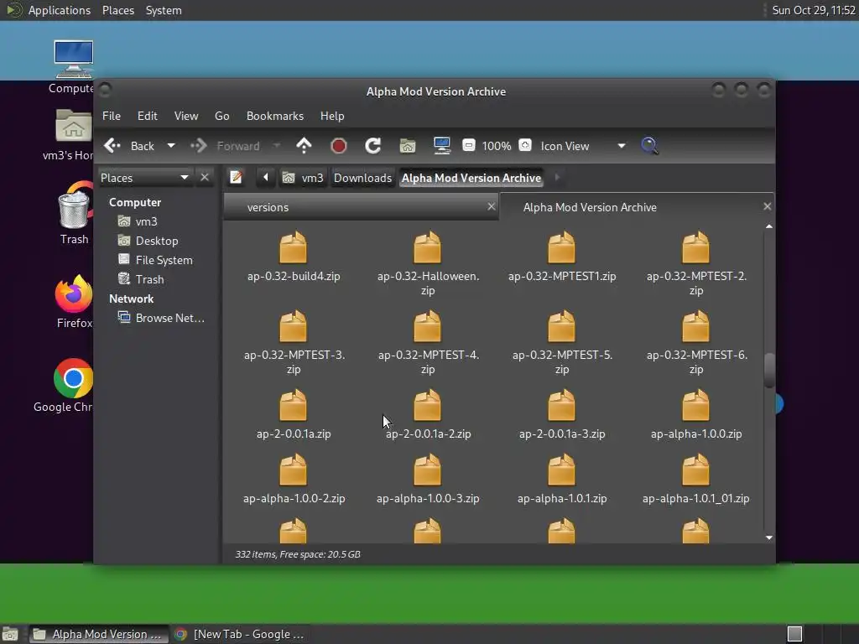Reload the current folder
859x644 pixels.
coord(373,146)
